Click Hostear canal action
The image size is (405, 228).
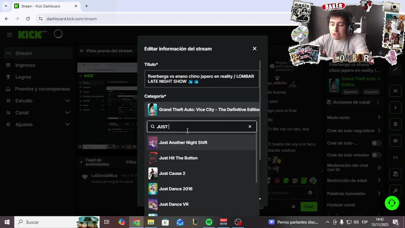(341, 205)
